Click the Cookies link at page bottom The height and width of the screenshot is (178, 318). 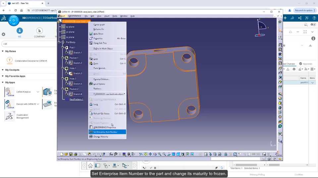tap(299, 175)
